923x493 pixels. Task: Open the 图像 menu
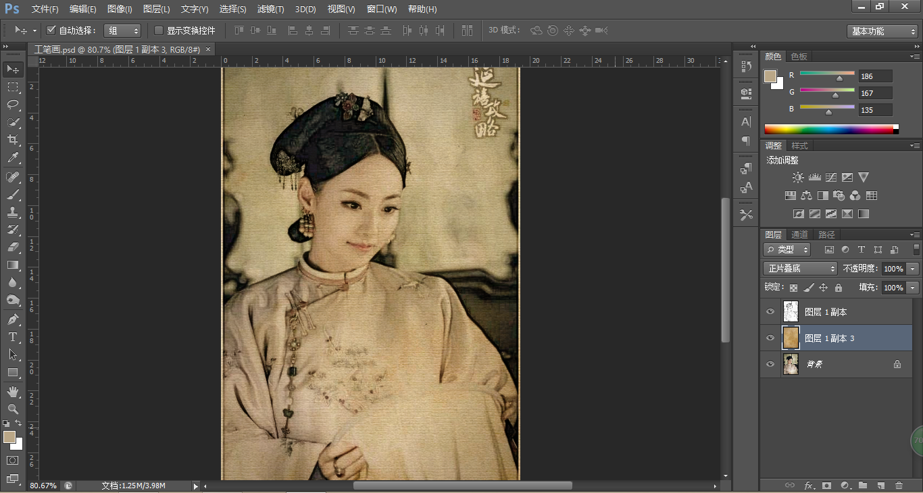pos(120,9)
